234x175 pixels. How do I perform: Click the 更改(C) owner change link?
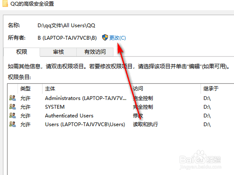click(117, 38)
